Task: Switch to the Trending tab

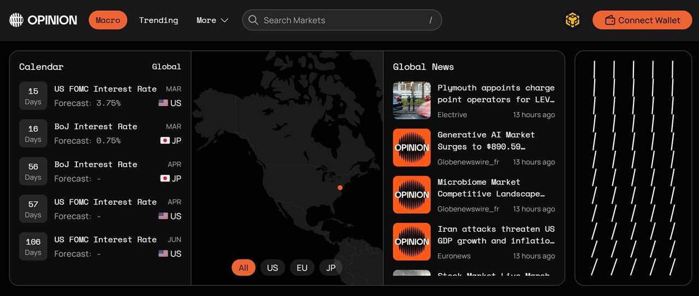Action: 158,20
